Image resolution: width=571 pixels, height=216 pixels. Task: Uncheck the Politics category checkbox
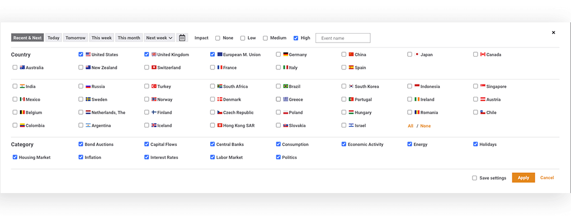[x=278, y=157]
